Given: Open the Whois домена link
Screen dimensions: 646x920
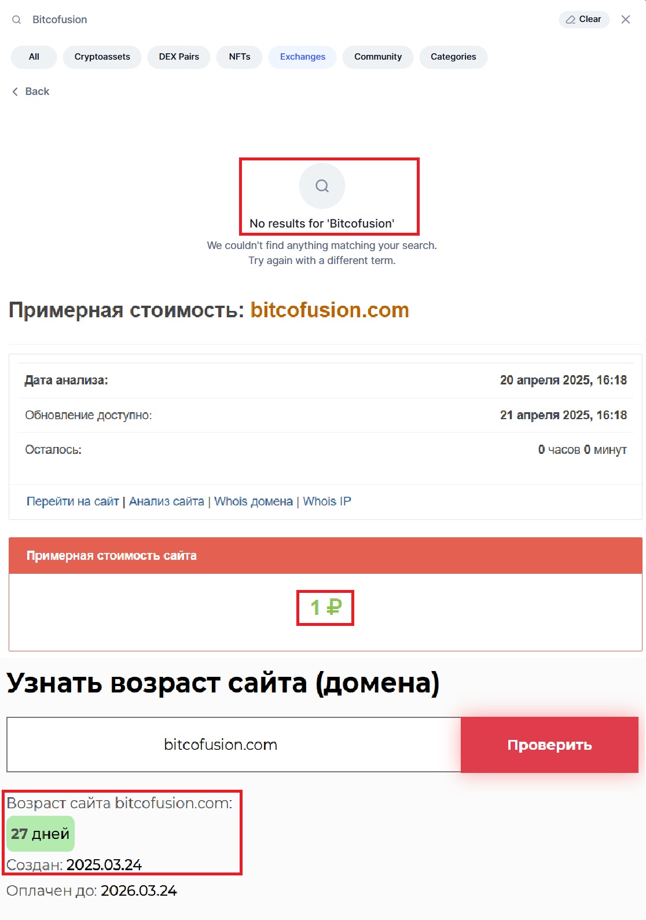Looking at the screenshot, I should (254, 501).
